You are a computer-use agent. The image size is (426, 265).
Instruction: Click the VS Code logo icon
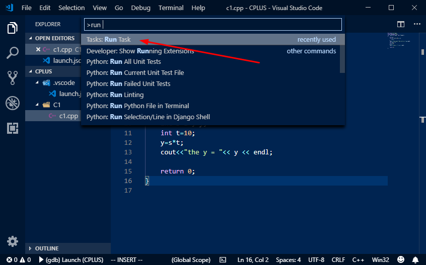[x=9, y=8]
